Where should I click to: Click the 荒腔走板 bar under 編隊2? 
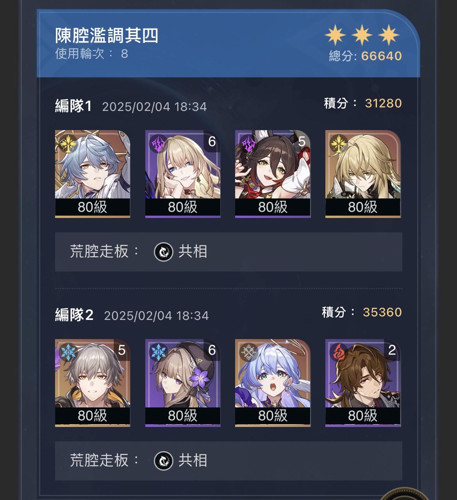click(x=228, y=461)
